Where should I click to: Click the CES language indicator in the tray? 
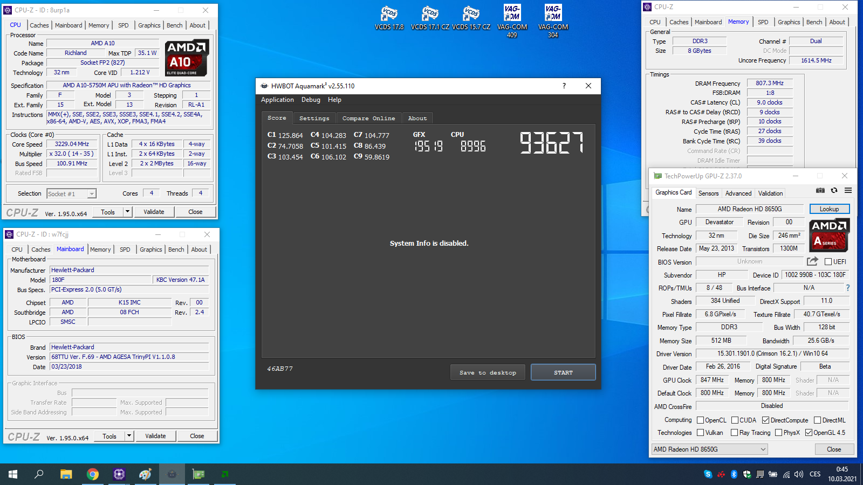click(x=816, y=474)
